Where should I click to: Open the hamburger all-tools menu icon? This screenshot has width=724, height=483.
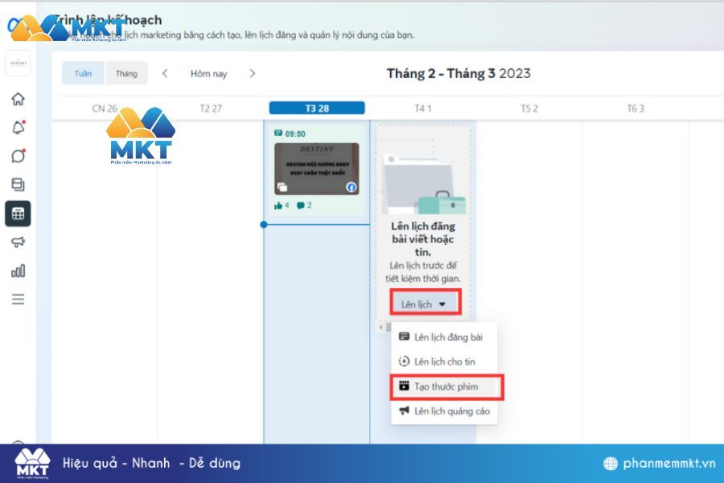click(18, 299)
